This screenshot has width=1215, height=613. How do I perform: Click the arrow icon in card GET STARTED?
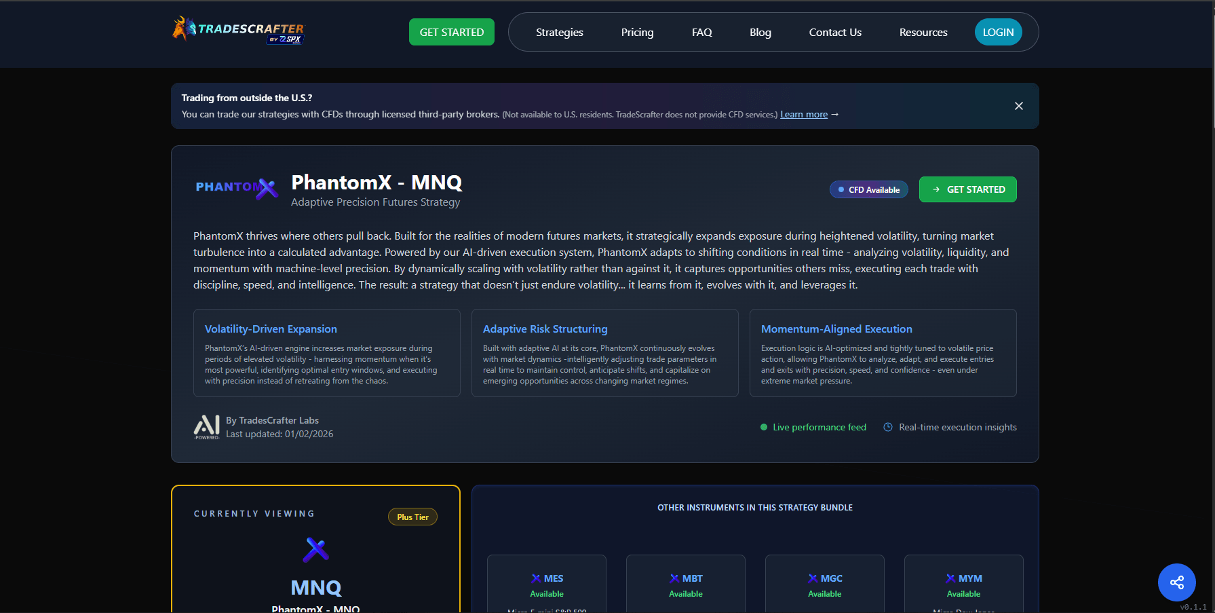pyautogui.click(x=936, y=189)
